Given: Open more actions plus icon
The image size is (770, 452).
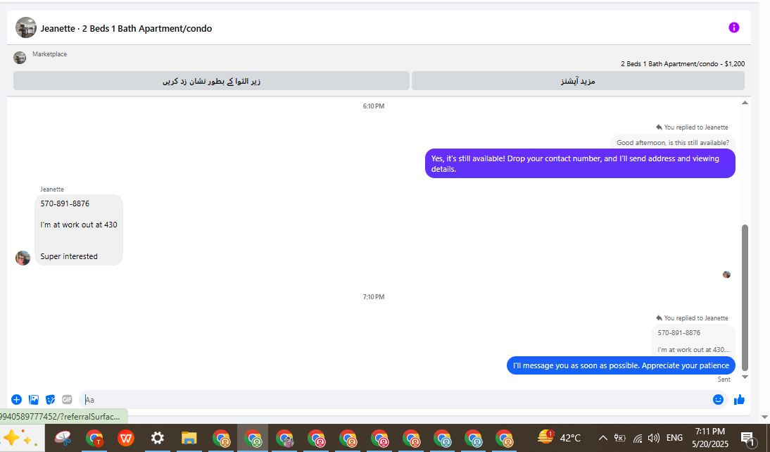Looking at the screenshot, I should pos(17,399).
